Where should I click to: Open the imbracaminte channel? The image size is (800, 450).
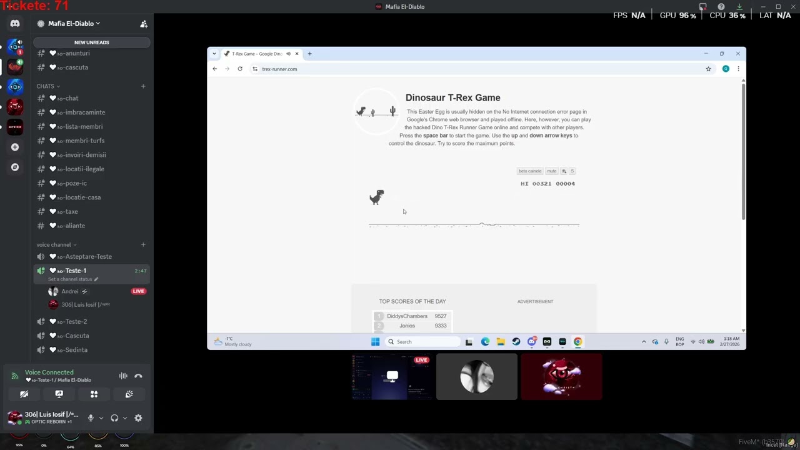[91, 112]
